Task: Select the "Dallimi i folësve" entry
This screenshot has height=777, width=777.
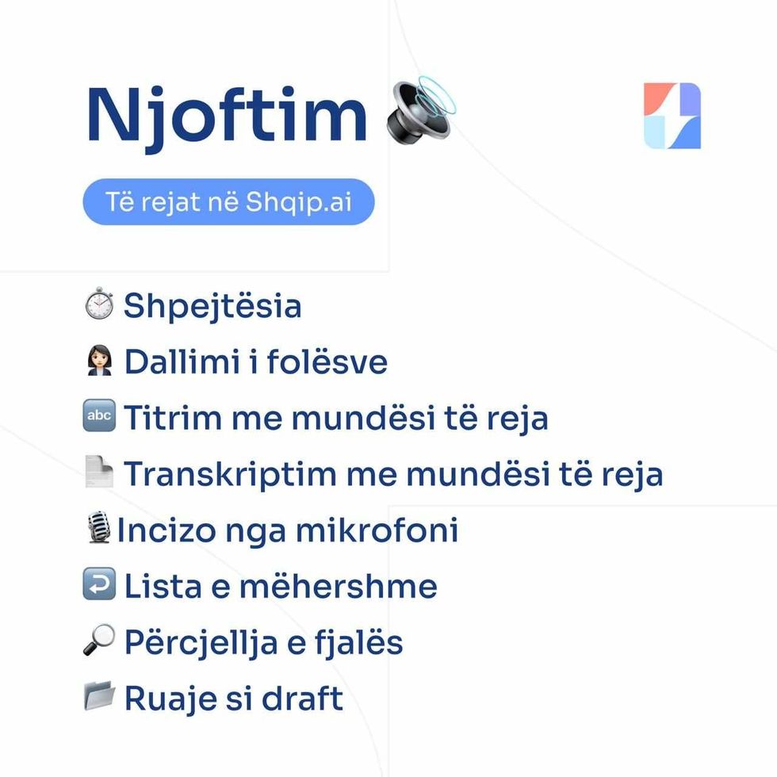Action: click(255, 362)
